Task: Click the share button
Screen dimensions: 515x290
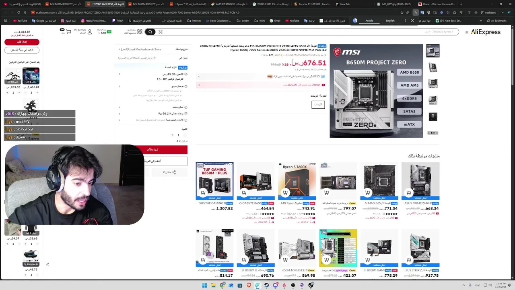Action: point(169,172)
